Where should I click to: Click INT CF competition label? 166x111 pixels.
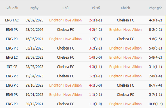pyautogui.click(x=12, y=67)
